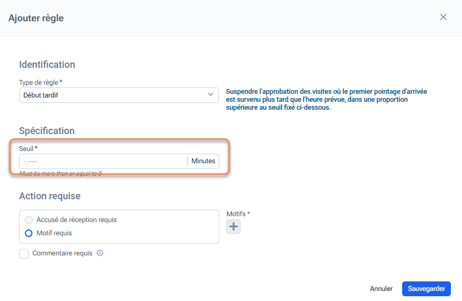Screen dimensions: 462x301
Task: Click the Motifs field label
Action: (236, 214)
